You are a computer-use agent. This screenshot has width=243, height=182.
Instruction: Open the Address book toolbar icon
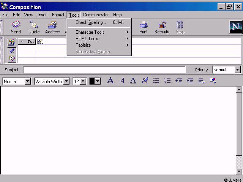[52, 27]
